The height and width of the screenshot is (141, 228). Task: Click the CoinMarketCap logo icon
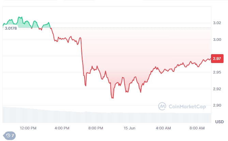[x=162, y=107]
